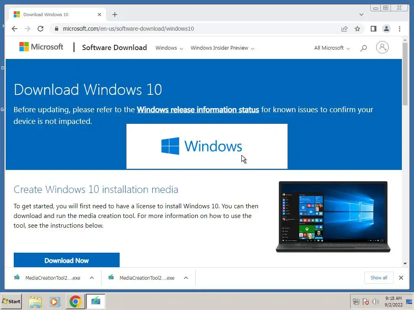Open the Windows Start menu
The width and height of the screenshot is (414, 310).
[x=11, y=301]
